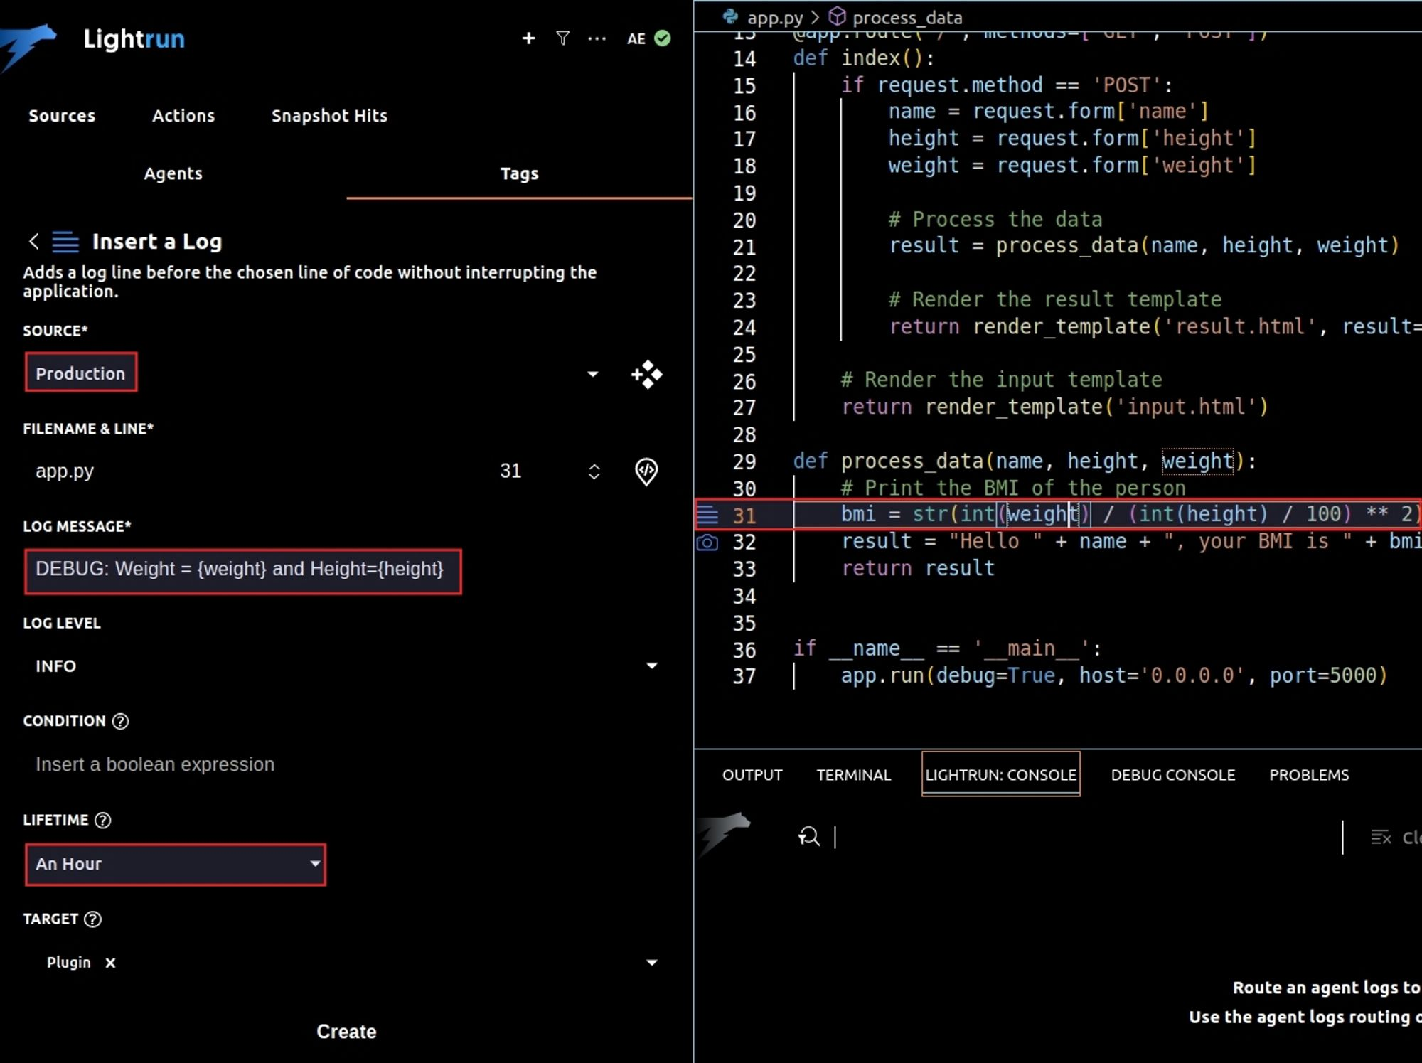Switch to the Agents tab
This screenshot has height=1063, width=1422.
pyautogui.click(x=173, y=173)
